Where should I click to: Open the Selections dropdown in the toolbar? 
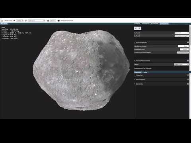pos(37,21)
